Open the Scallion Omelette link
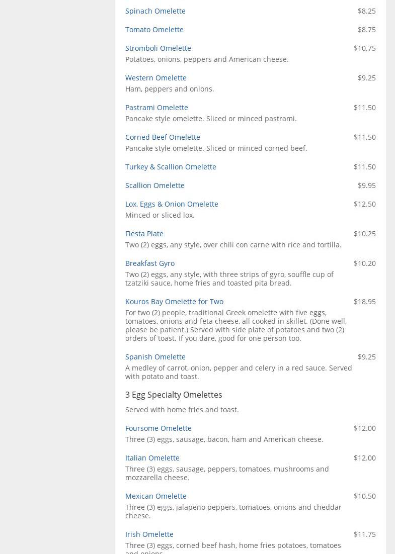395x554 pixels. [154, 185]
